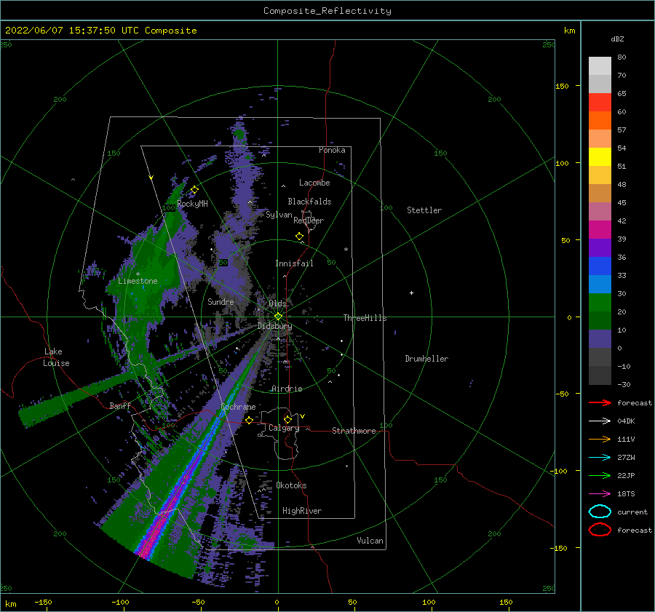Image resolution: width=655 pixels, height=612 pixels.
Task: Click the yellow diamond marker inside Calgary
Action: [287, 419]
